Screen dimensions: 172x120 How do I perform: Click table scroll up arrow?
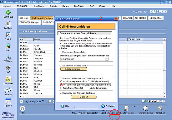click(164, 39)
